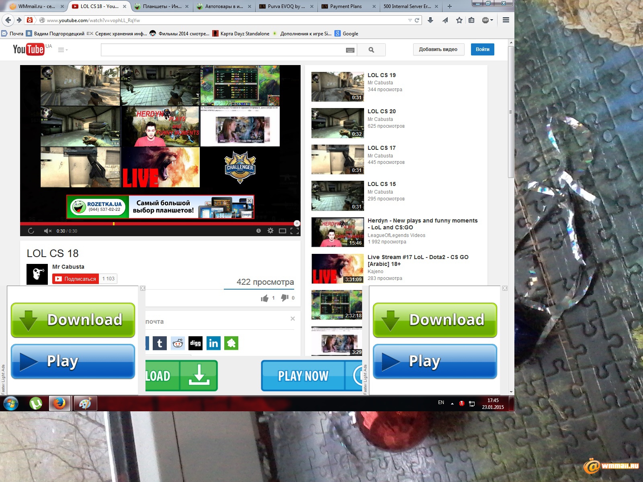The width and height of the screenshot is (643, 482).
Task: Click the left green Download ad button
Action: click(73, 320)
